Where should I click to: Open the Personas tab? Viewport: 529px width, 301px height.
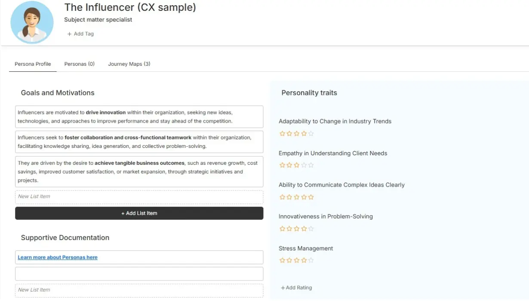(x=79, y=64)
